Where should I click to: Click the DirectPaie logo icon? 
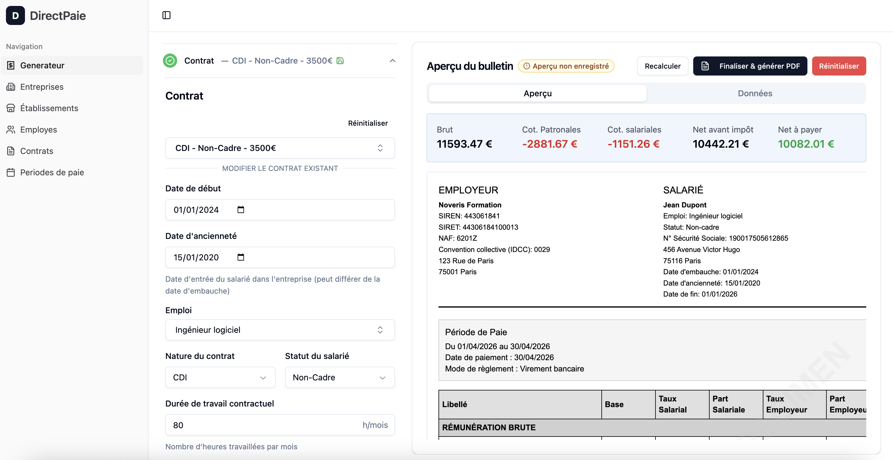tap(15, 15)
